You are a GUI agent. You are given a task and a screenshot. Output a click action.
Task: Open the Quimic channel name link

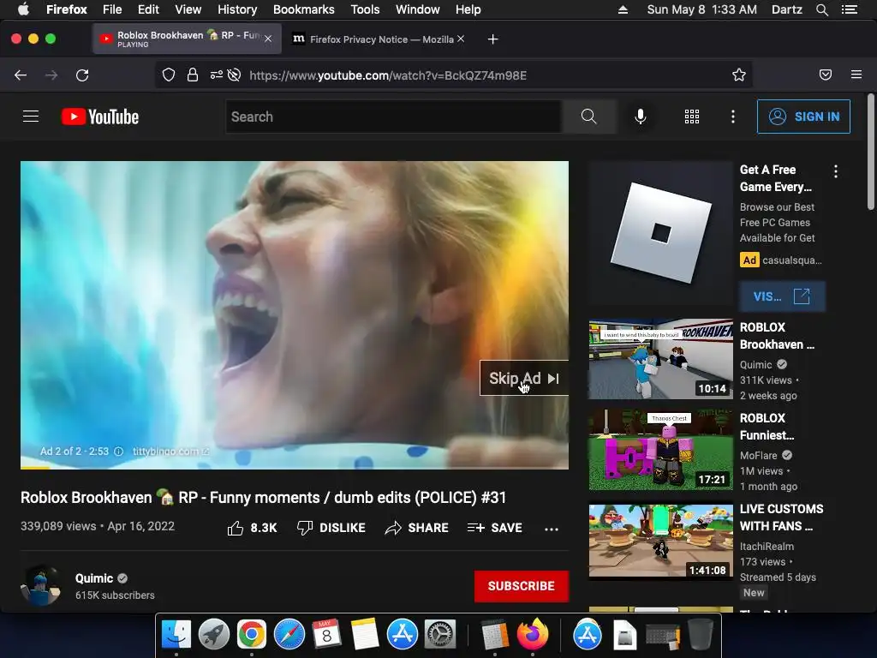tap(94, 578)
